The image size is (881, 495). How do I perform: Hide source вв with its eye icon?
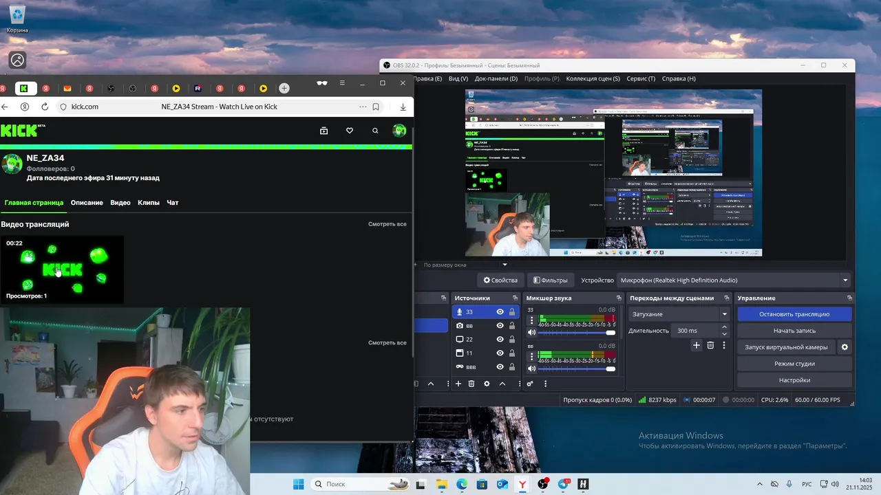[500, 326]
